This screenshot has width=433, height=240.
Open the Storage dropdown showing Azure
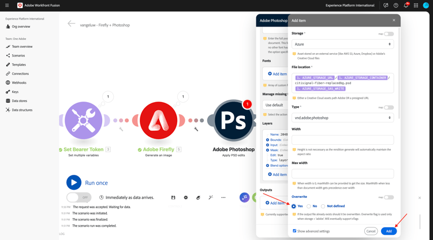[x=342, y=44]
